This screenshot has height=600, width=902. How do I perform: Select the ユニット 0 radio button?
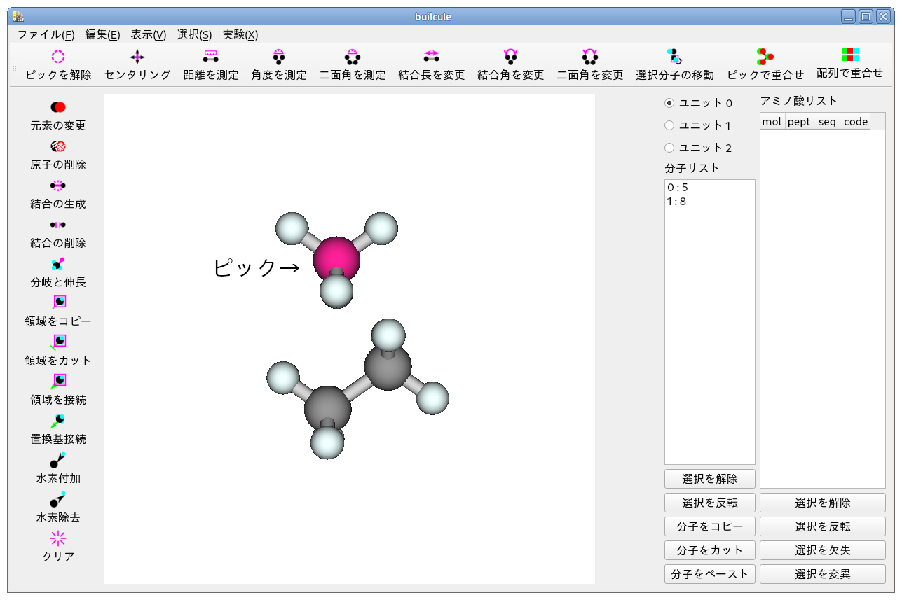(669, 103)
